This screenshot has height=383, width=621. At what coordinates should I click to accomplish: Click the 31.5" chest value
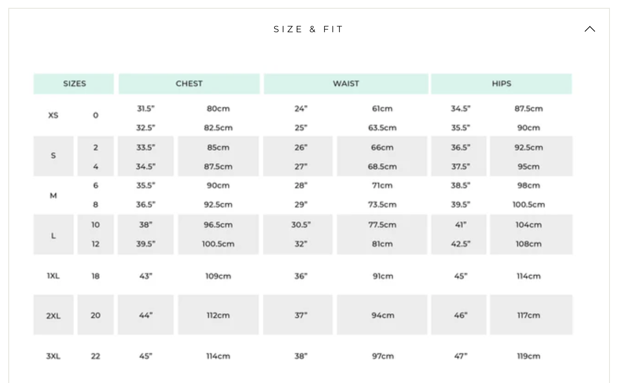145,109
